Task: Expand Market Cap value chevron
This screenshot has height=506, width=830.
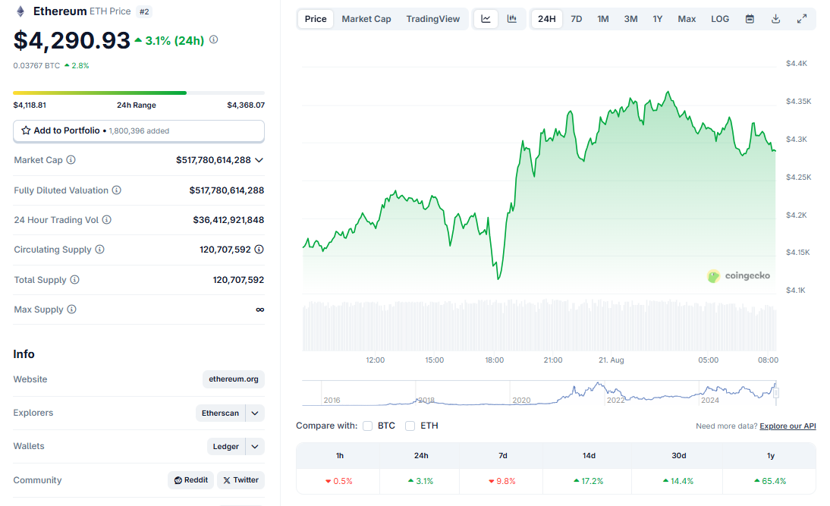Action: (x=259, y=160)
